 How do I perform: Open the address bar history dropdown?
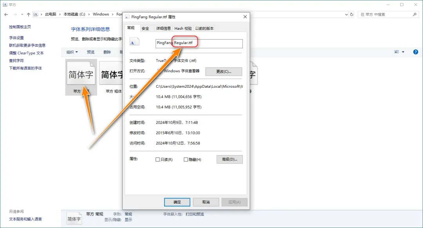coord(346,14)
